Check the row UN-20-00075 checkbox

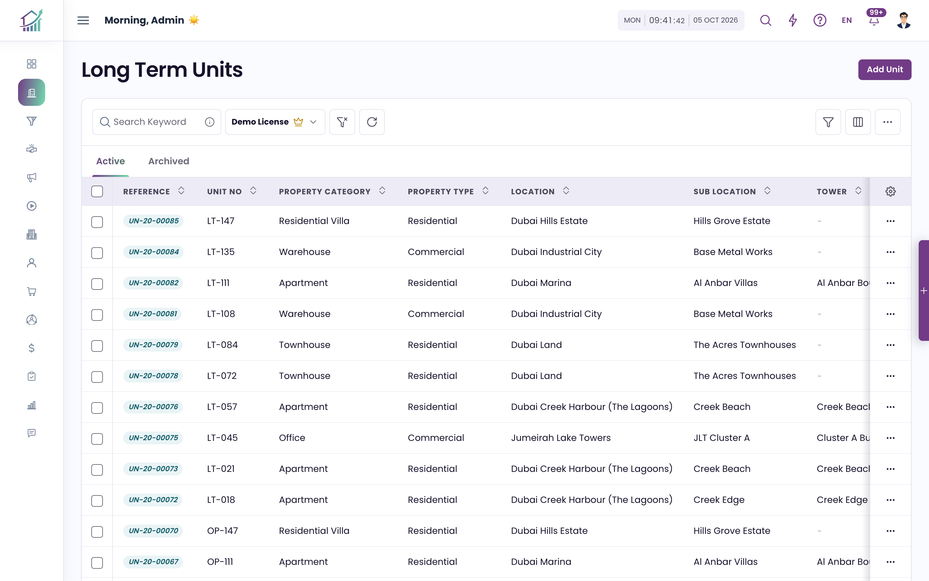click(97, 439)
